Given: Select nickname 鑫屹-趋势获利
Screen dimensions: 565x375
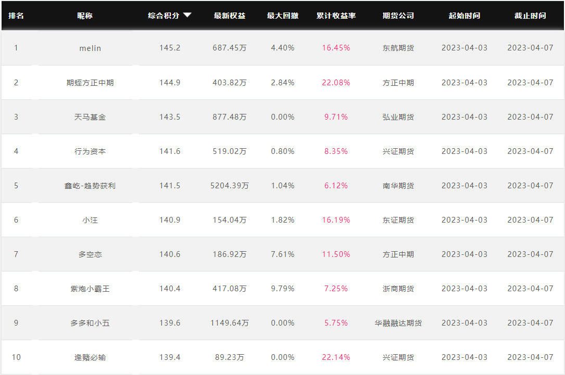Looking at the screenshot, I should (90, 186).
